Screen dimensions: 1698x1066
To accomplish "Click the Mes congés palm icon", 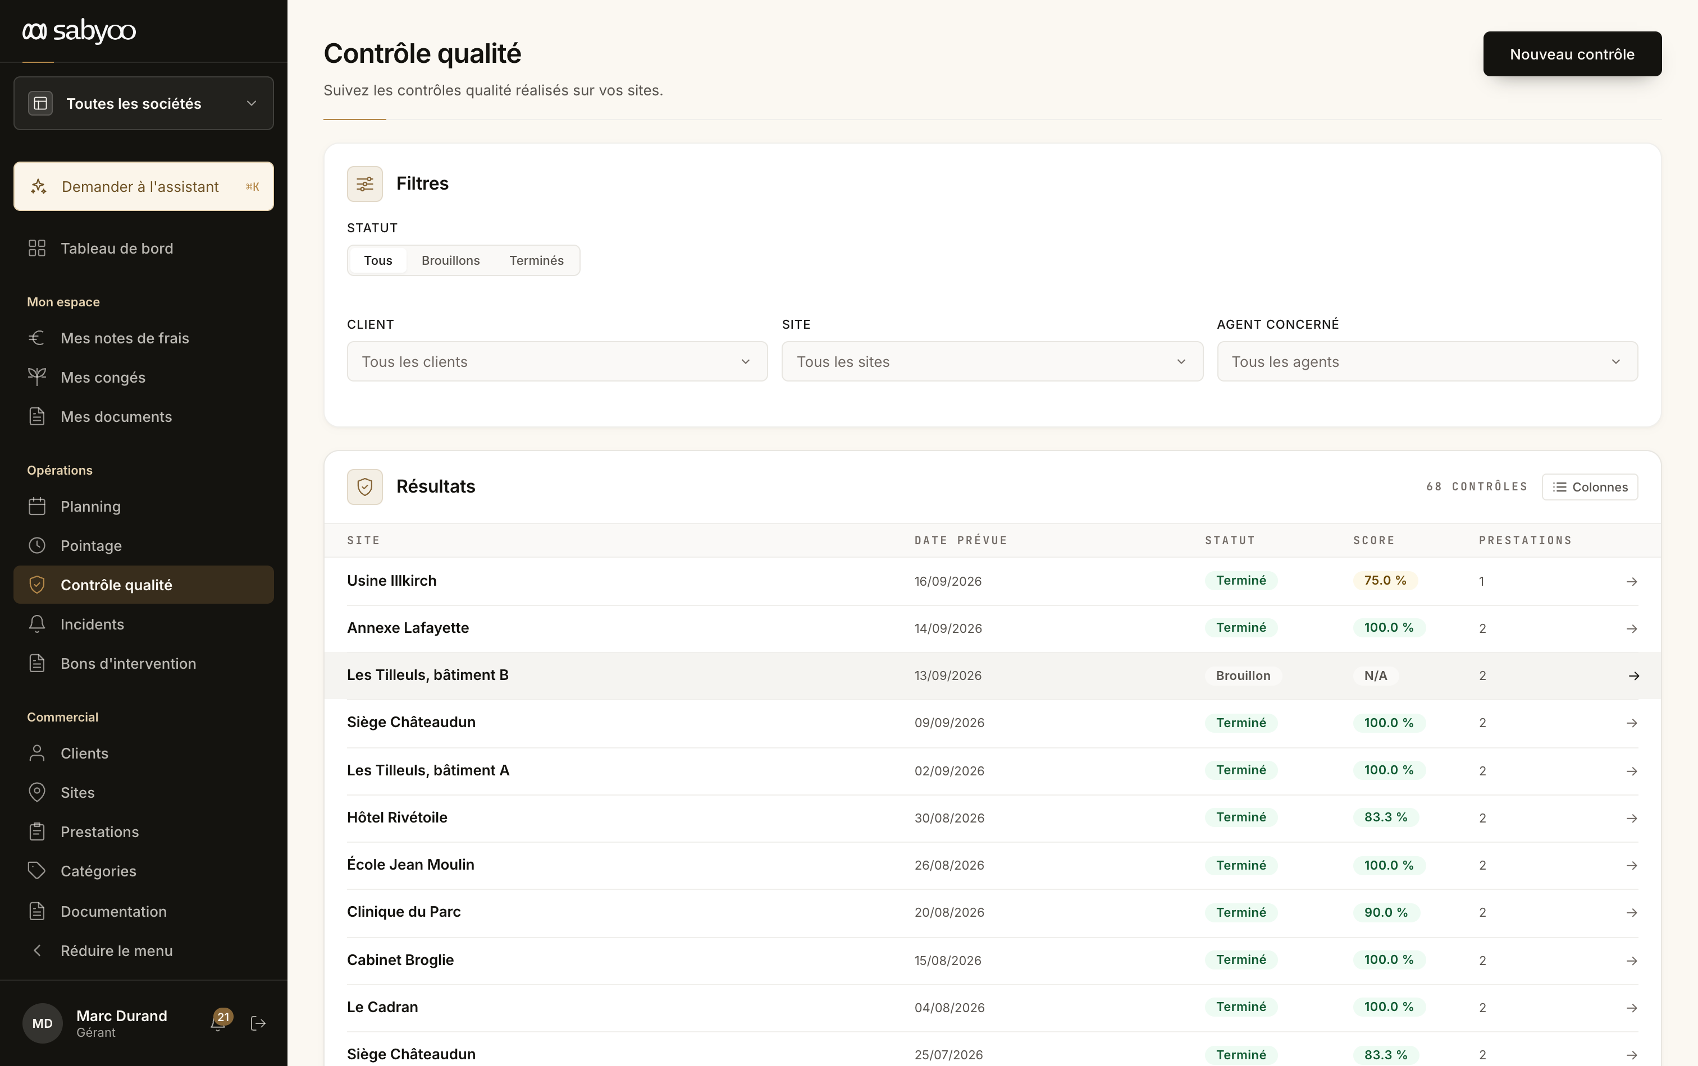I will pos(36,377).
